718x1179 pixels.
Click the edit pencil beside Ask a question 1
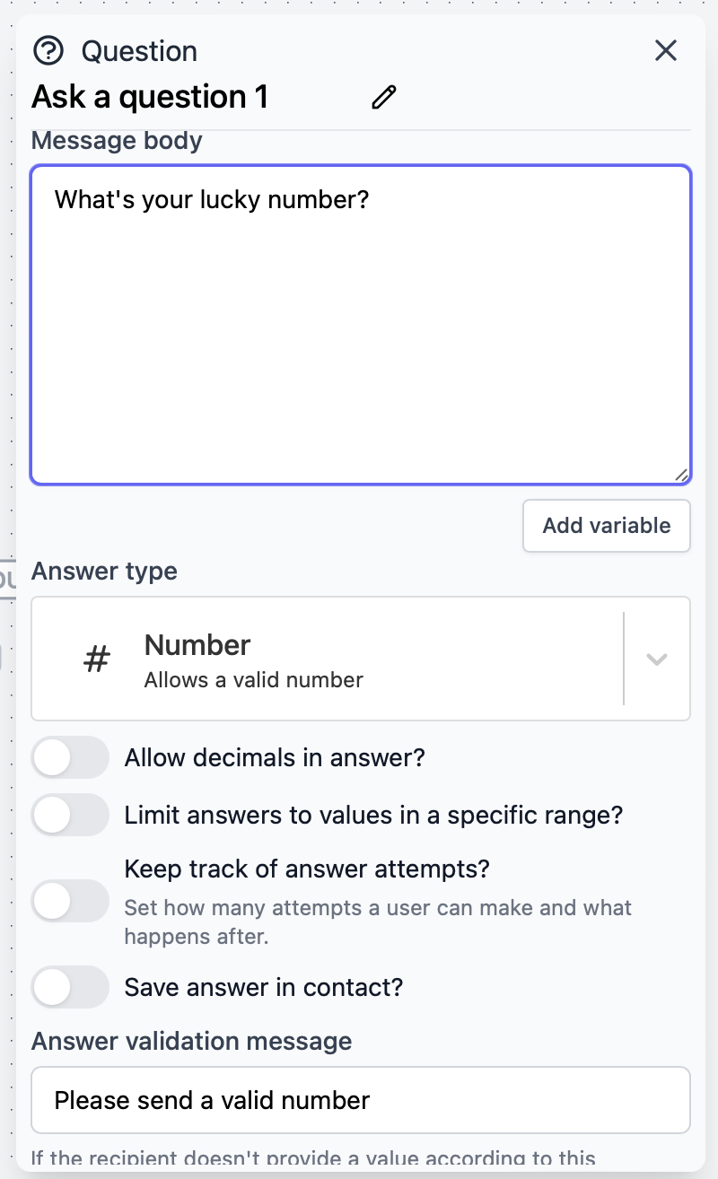[383, 96]
